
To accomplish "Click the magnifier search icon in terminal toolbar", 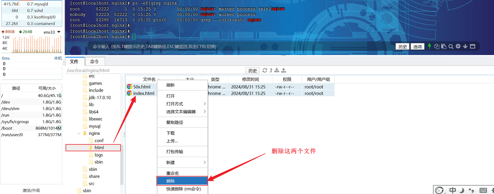I will [x=451, y=46].
